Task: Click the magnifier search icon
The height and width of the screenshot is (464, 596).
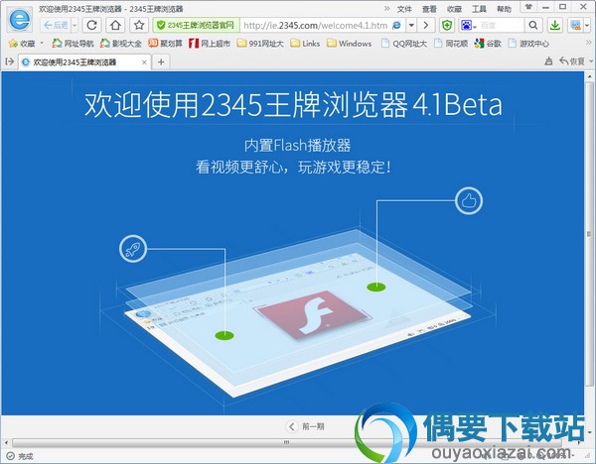Action: pyautogui.click(x=533, y=26)
